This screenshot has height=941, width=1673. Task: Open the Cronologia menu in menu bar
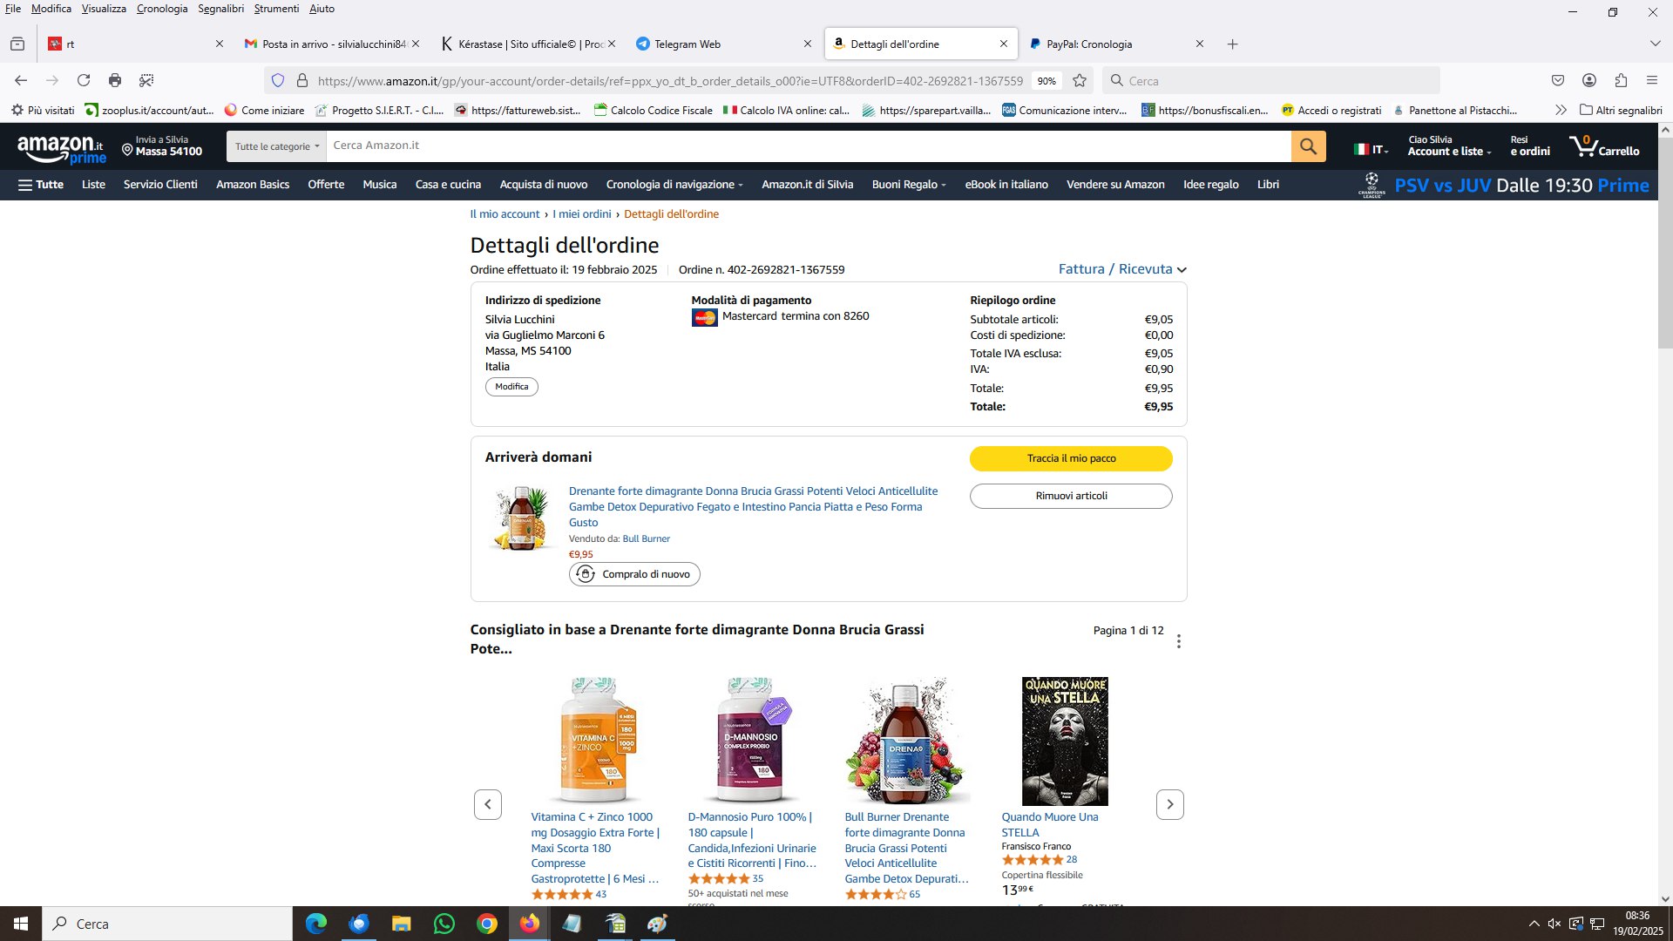pyautogui.click(x=162, y=9)
